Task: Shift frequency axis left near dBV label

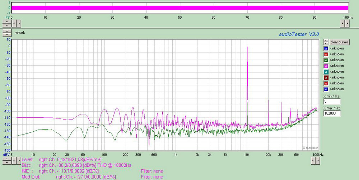Action: (14, 161)
